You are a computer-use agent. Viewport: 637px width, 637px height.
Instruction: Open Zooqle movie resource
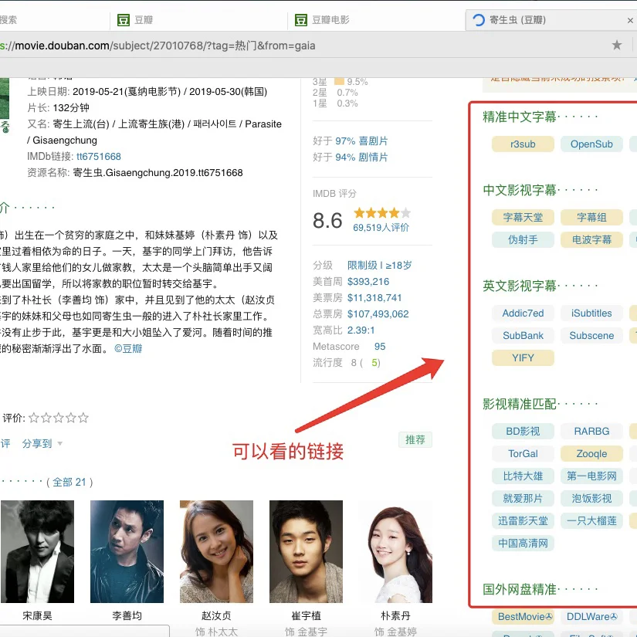[591, 453]
